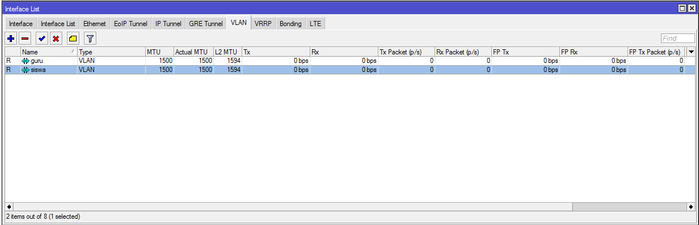
Task: Click the siswa VLAN interface icon
Action: (x=26, y=70)
